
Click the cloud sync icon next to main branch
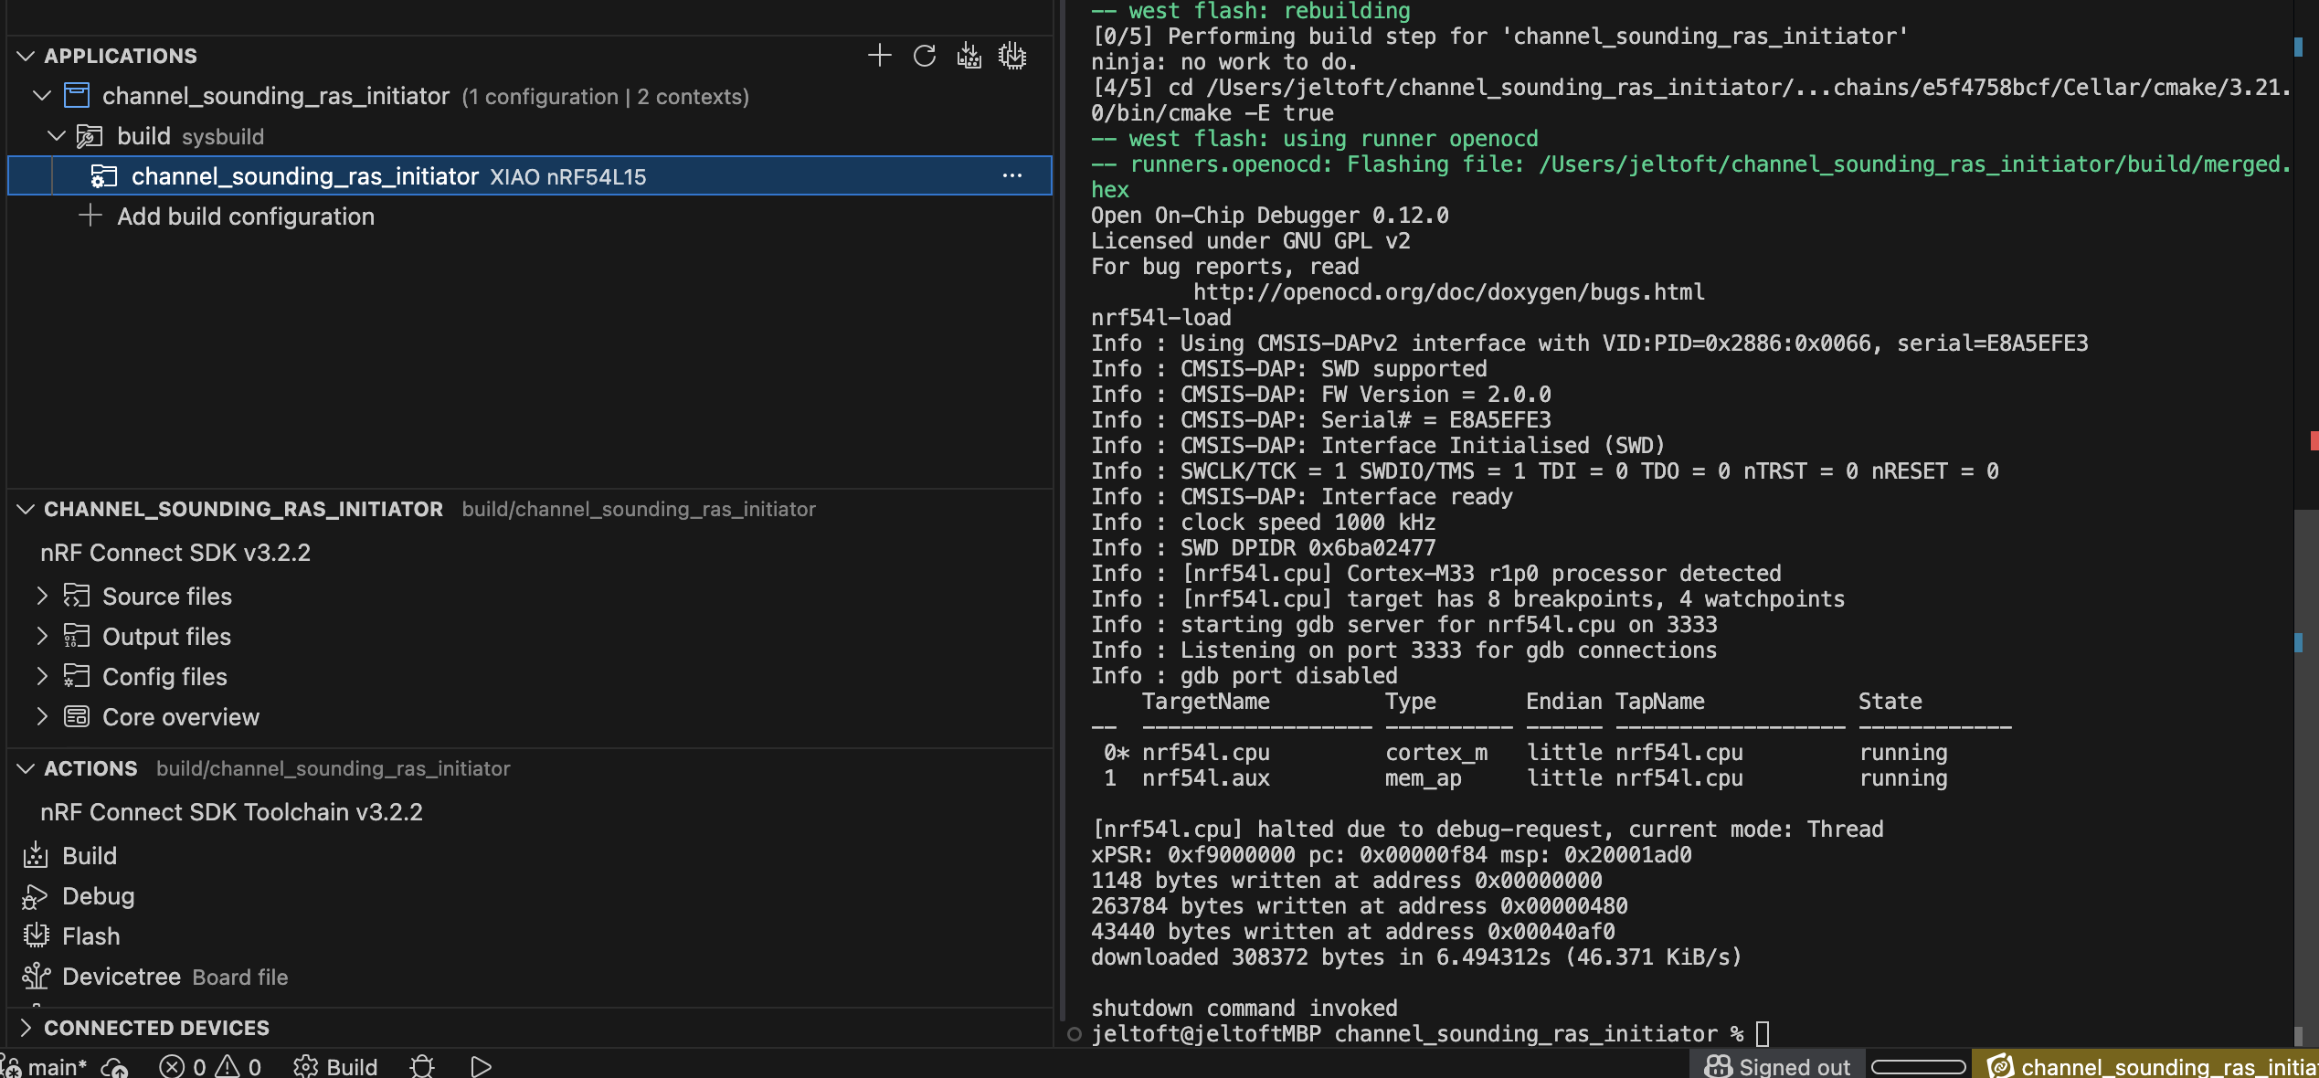[x=115, y=1066]
